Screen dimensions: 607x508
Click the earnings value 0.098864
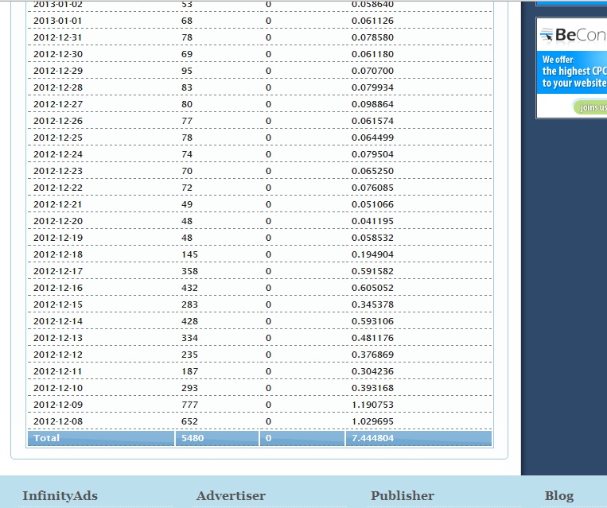tap(372, 104)
